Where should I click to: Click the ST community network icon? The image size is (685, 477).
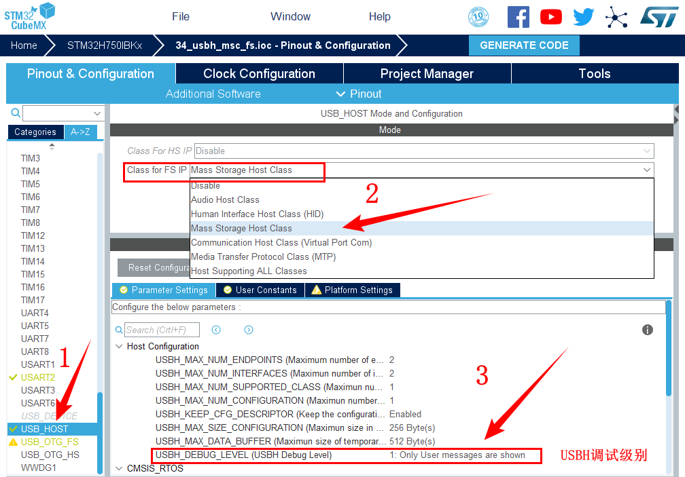point(616,17)
